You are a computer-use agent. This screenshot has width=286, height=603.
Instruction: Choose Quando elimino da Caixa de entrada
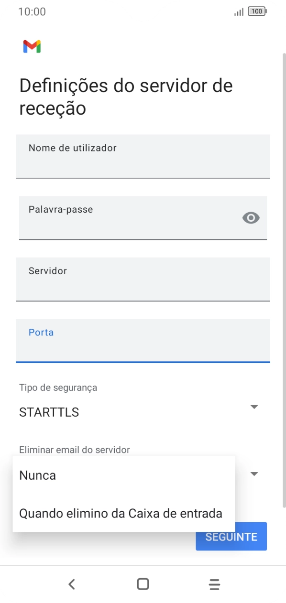[x=120, y=513]
